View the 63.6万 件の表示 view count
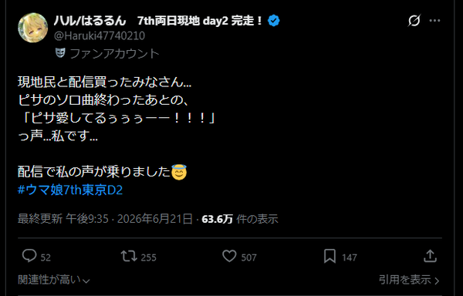The image size is (463, 296). tap(240, 219)
